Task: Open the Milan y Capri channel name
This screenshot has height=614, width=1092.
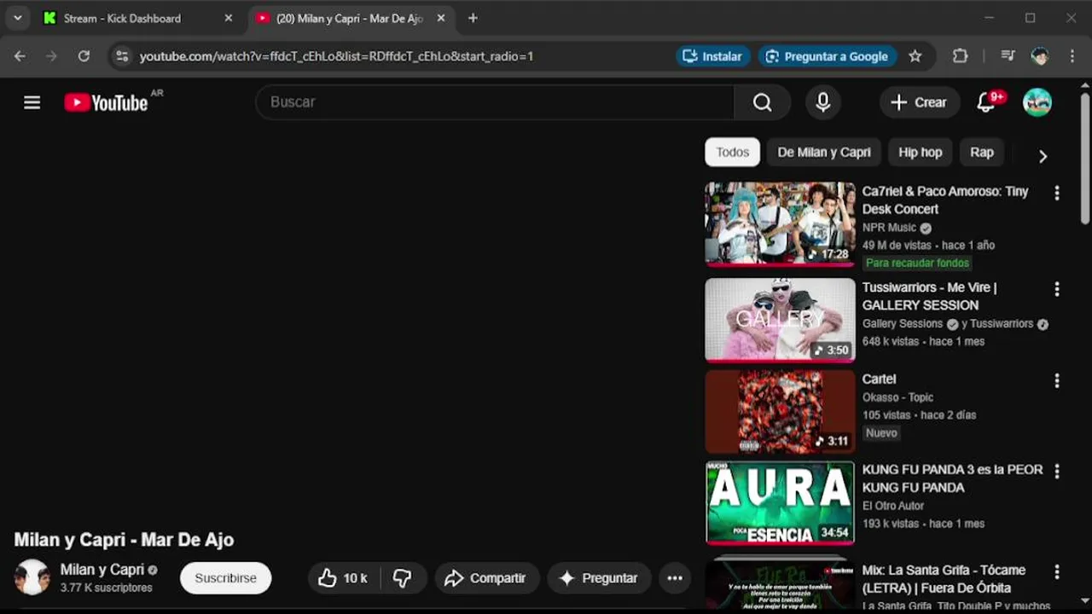Action: point(102,570)
